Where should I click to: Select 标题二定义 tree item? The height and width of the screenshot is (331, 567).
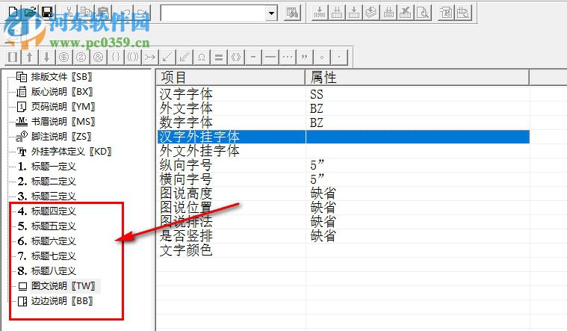[54, 182]
